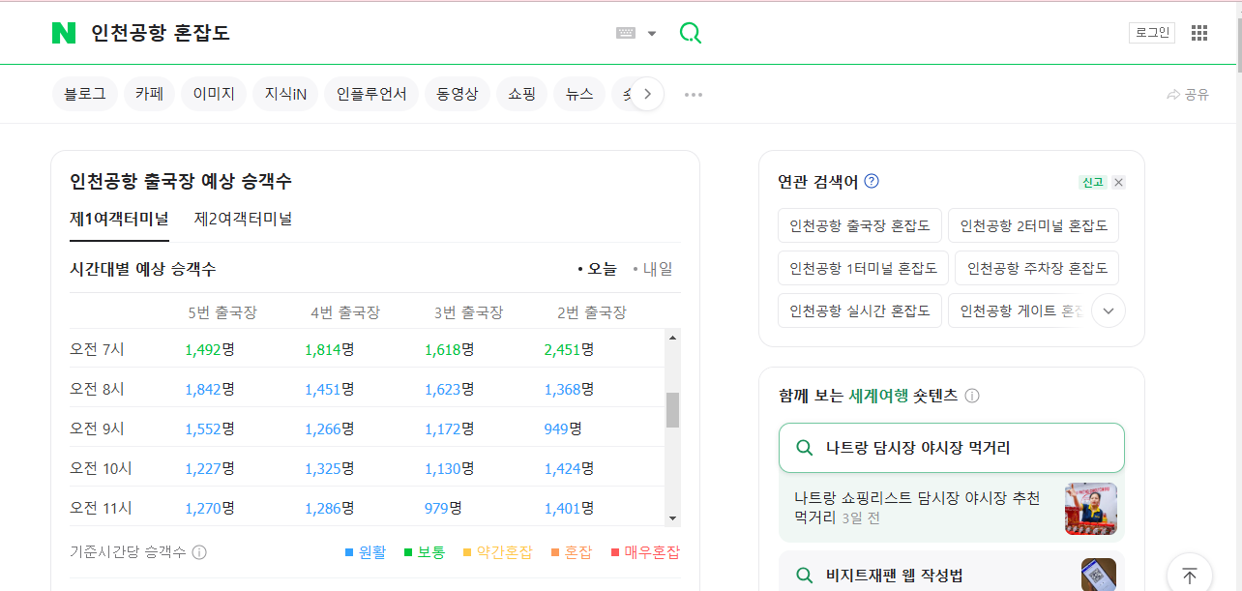Open the on-screen keyboard input icon

coord(628,32)
